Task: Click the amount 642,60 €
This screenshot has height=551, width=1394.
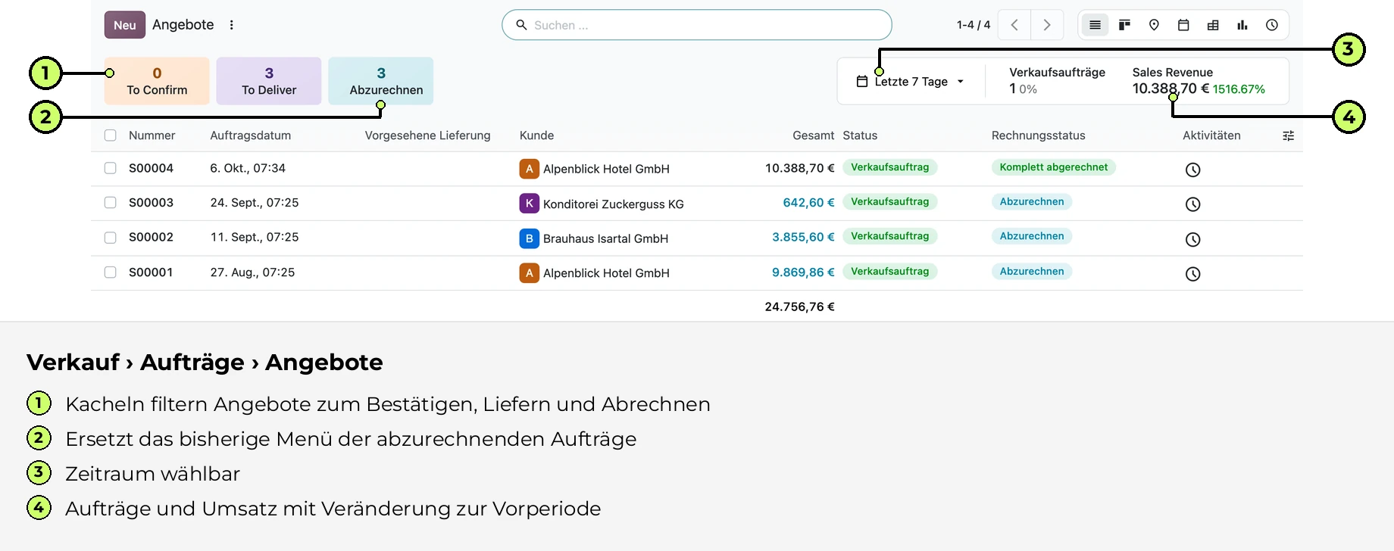Action: tap(808, 203)
